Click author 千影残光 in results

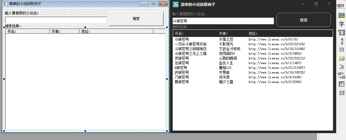tap(226, 44)
